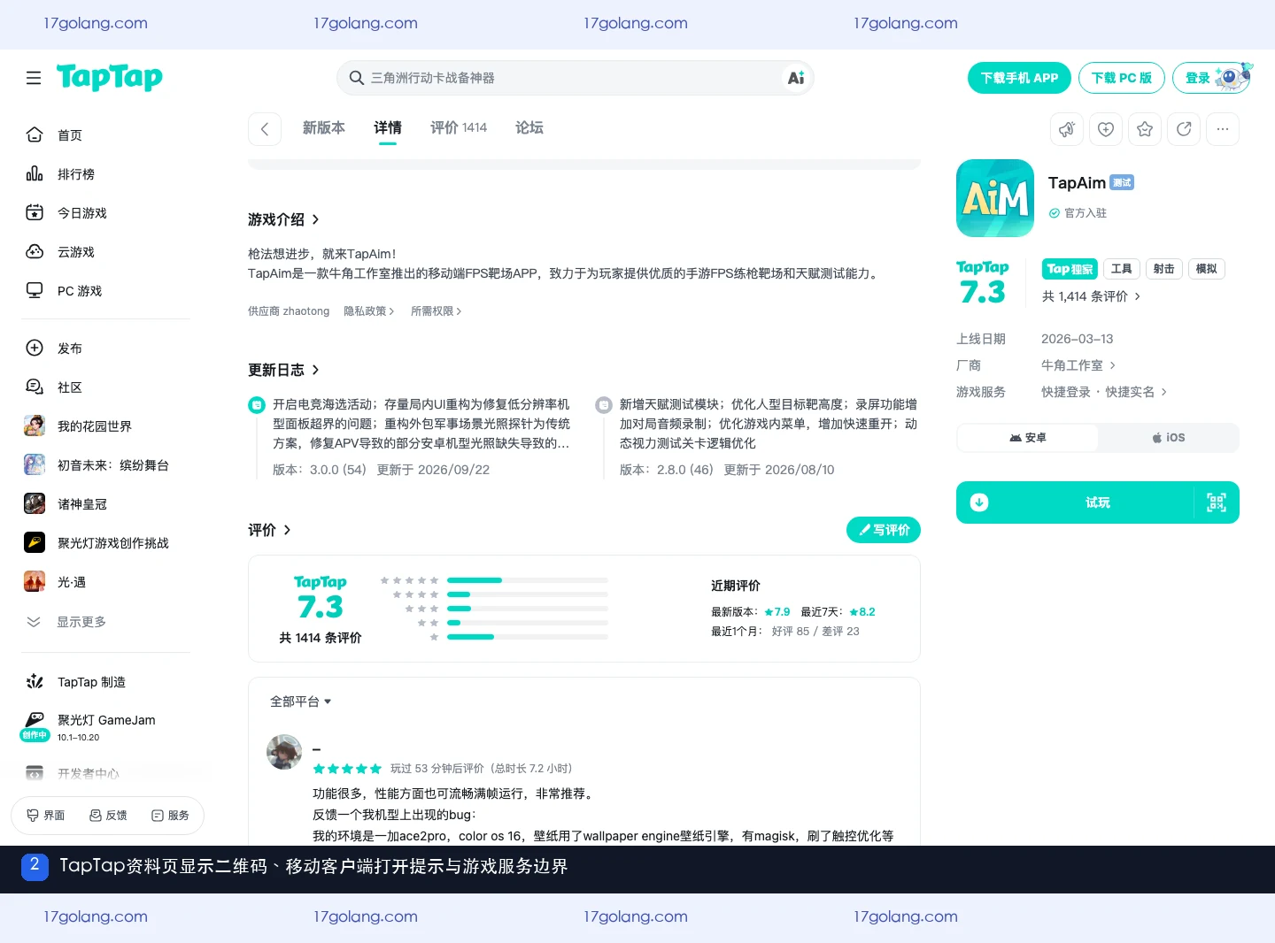Viewport: 1275px width, 943px height.
Task: Open the 隐私政策 link
Action: pyautogui.click(x=369, y=311)
